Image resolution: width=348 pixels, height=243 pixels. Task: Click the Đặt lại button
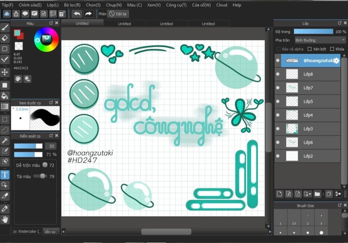point(118,14)
